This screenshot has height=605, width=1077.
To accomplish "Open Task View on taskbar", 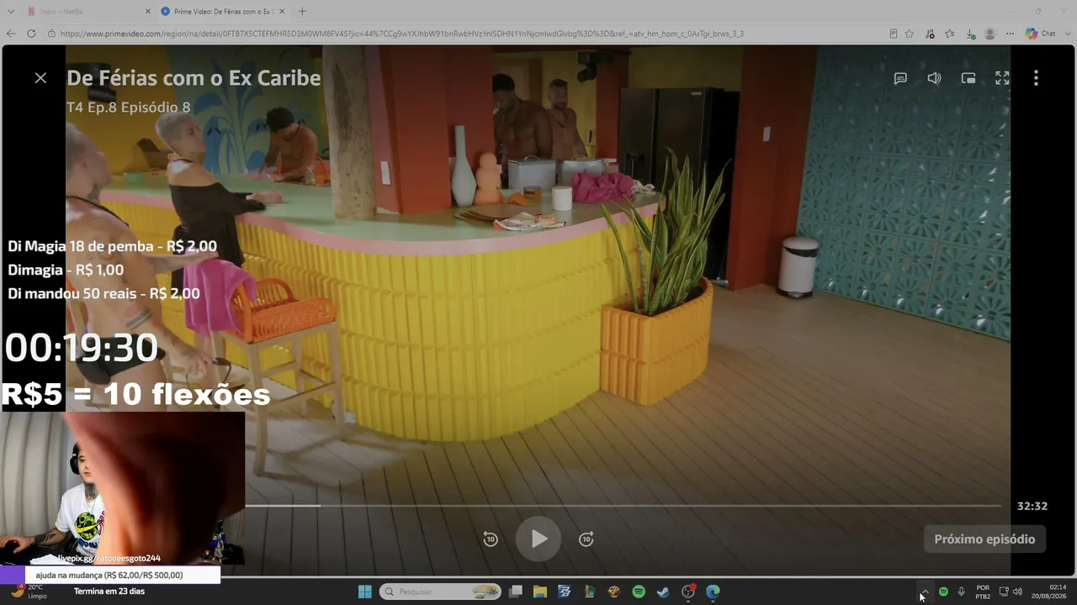I will click(516, 592).
